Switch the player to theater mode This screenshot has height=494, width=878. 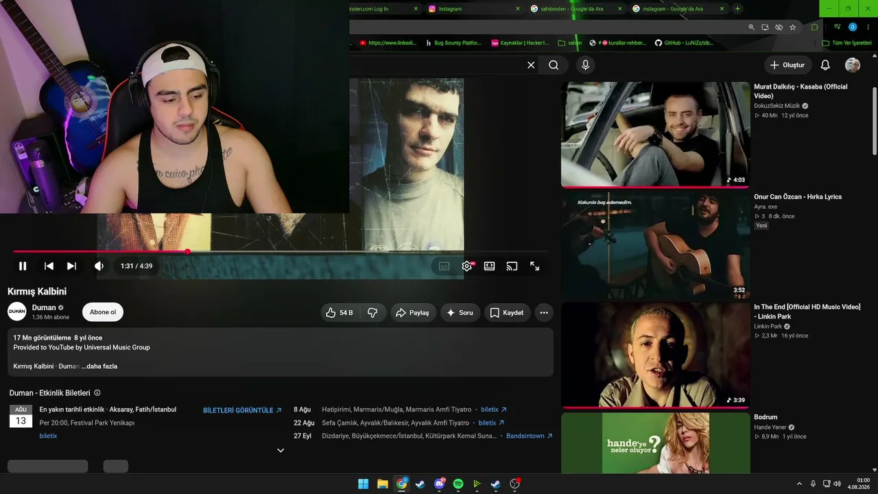pyautogui.click(x=489, y=266)
